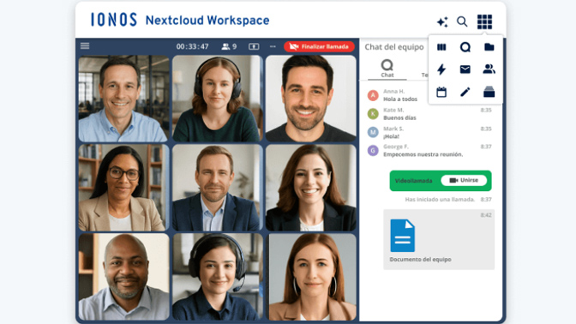Click George F. avatar
This screenshot has height=324, width=576.
pos(373,150)
